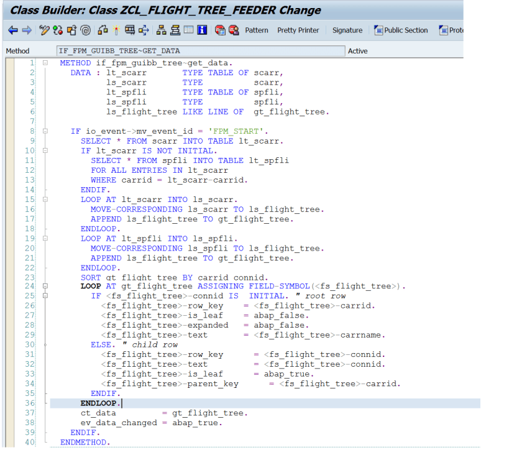Run the Pretty Printer

point(298,30)
